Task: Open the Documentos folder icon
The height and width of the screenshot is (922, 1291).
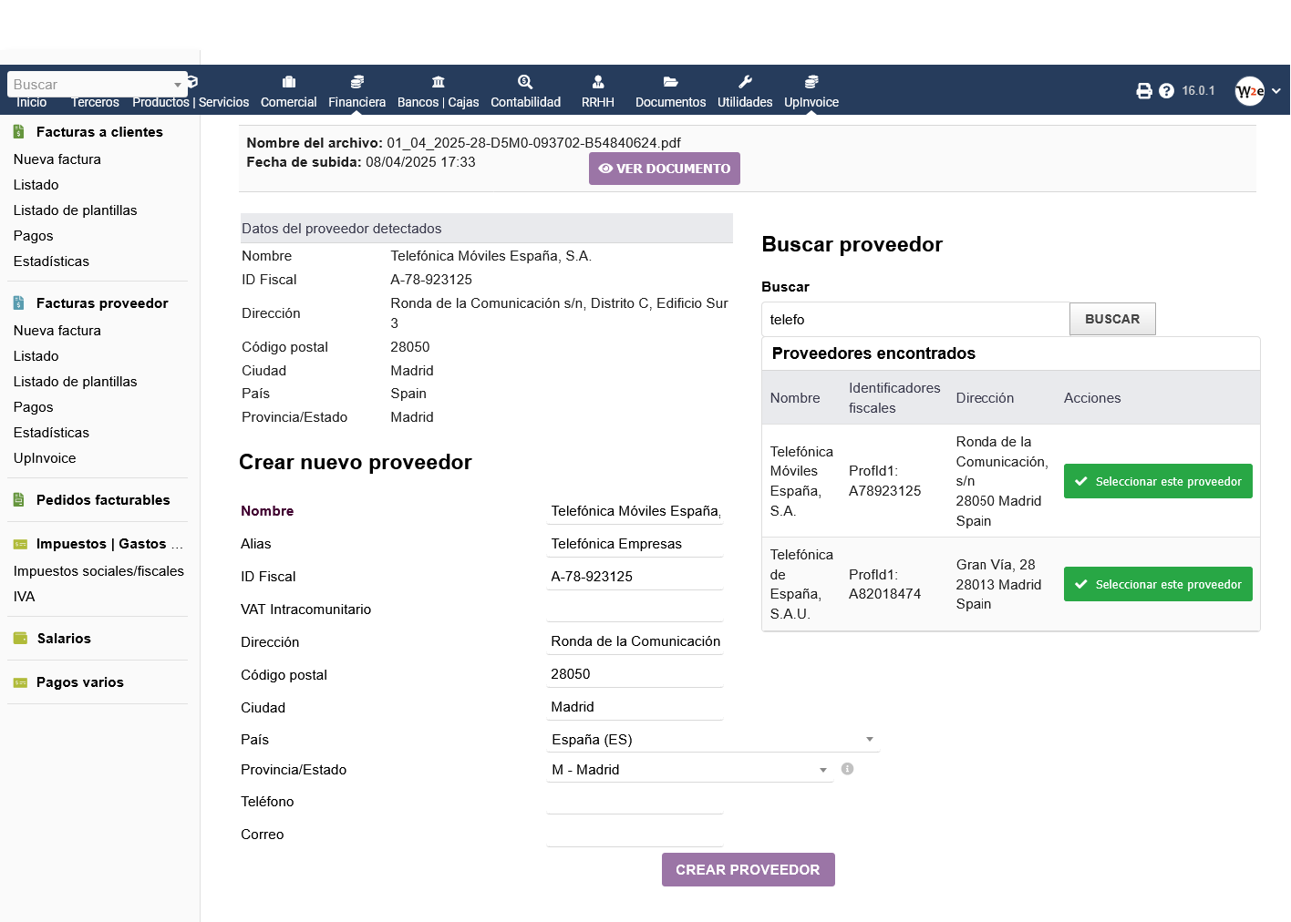Action: (x=671, y=82)
